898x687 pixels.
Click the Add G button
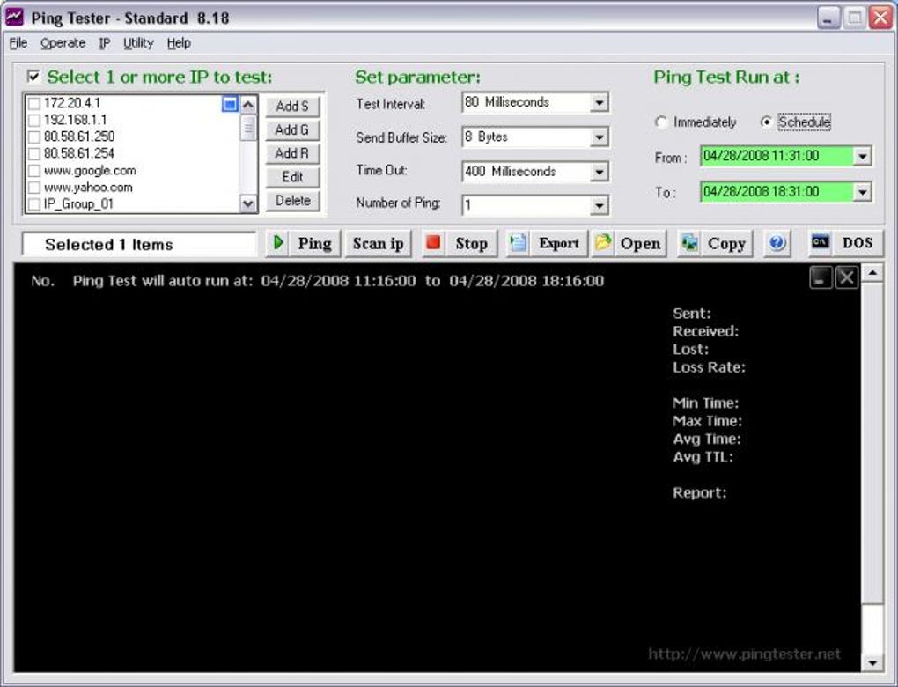coord(292,130)
